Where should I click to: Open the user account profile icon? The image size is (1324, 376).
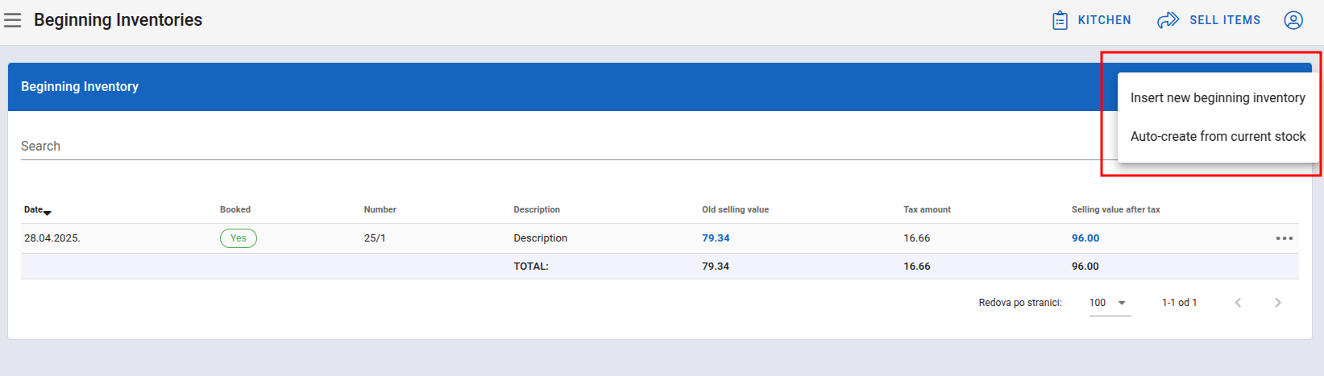tap(1293, 20)
